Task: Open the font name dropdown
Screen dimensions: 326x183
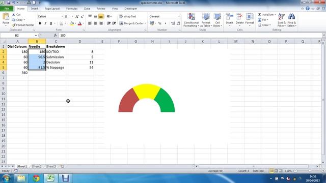Action: (x=62, y=16)
